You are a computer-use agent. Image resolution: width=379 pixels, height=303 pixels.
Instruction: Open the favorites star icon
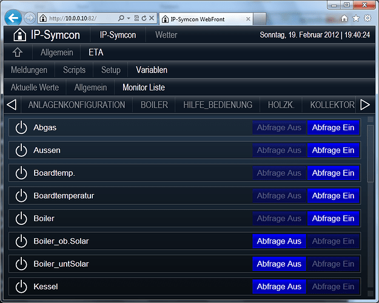pyautogui.click(x=356, y=18)
